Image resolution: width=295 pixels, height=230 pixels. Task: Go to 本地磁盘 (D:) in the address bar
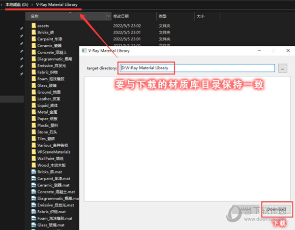pos(17,4)
